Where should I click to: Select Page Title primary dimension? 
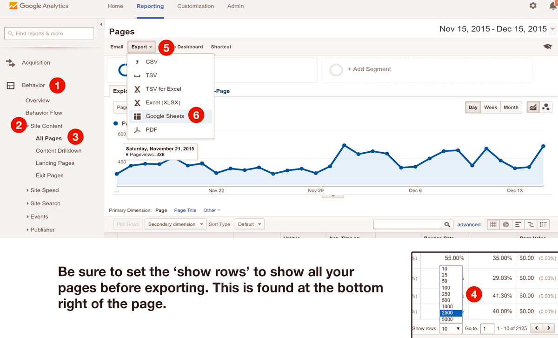pos(185,210)
